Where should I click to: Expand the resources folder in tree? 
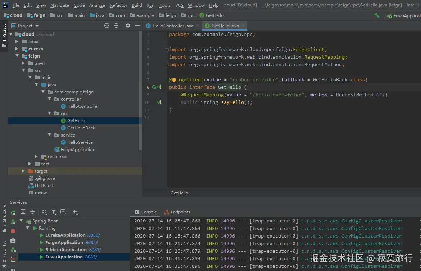[36, 157]
